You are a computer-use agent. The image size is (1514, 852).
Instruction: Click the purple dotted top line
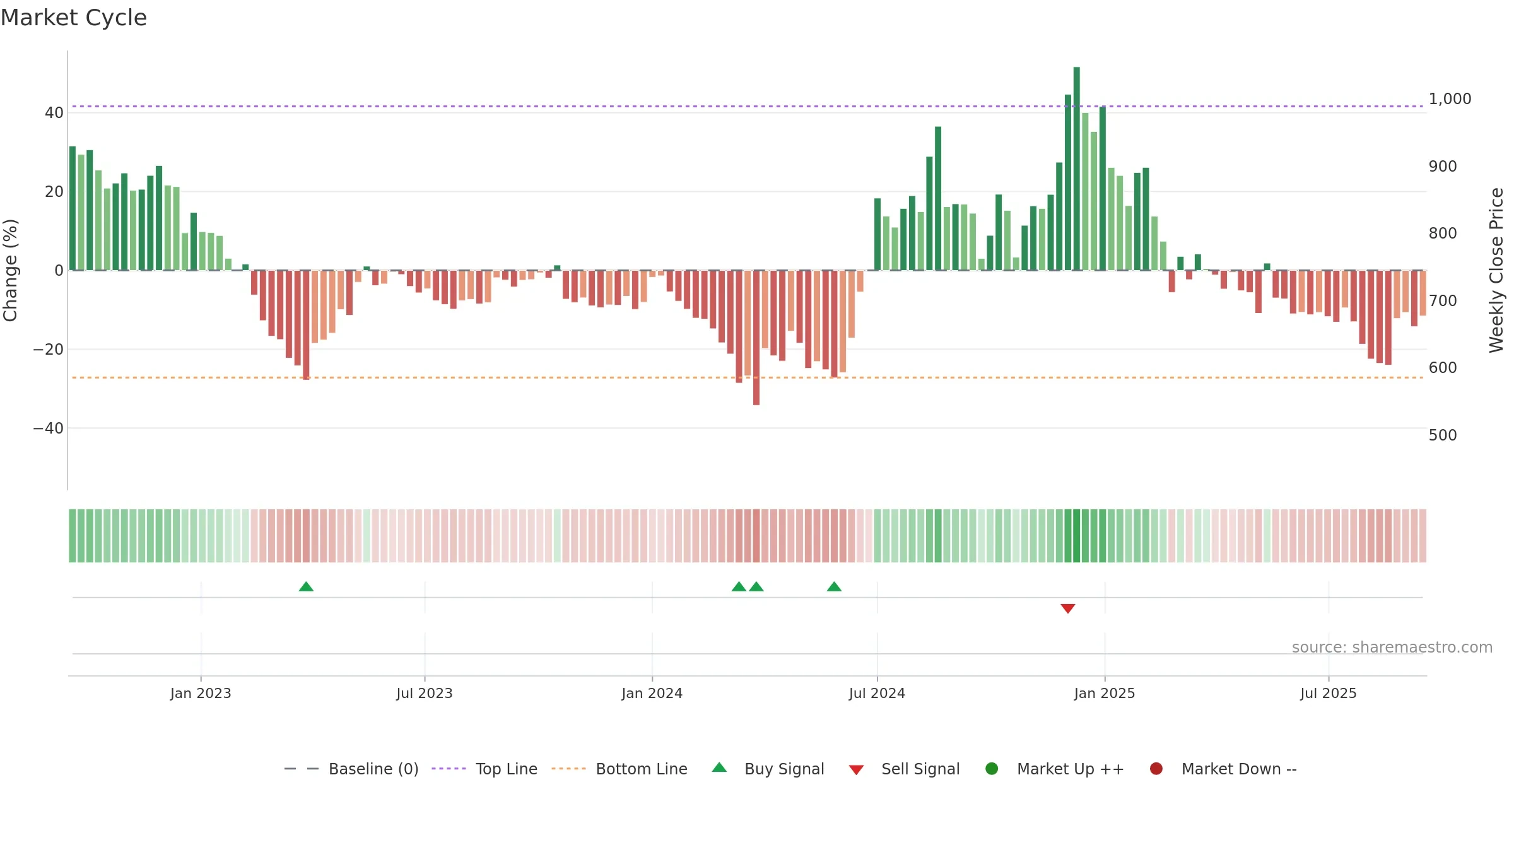[x=748, y=106]
